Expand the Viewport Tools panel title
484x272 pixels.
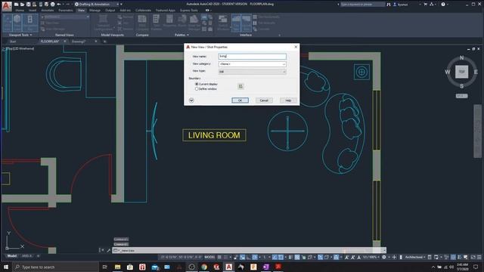click(x=20, y=35)
